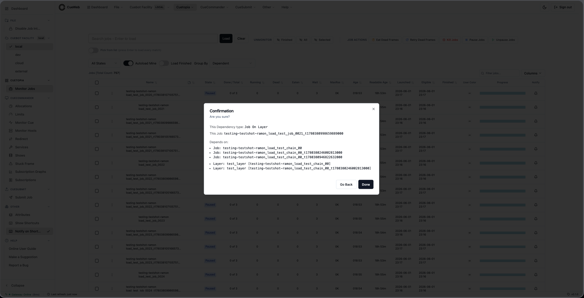Sort table by State column
The width and height of the screenshot is (584, 298).
point(210,82)
